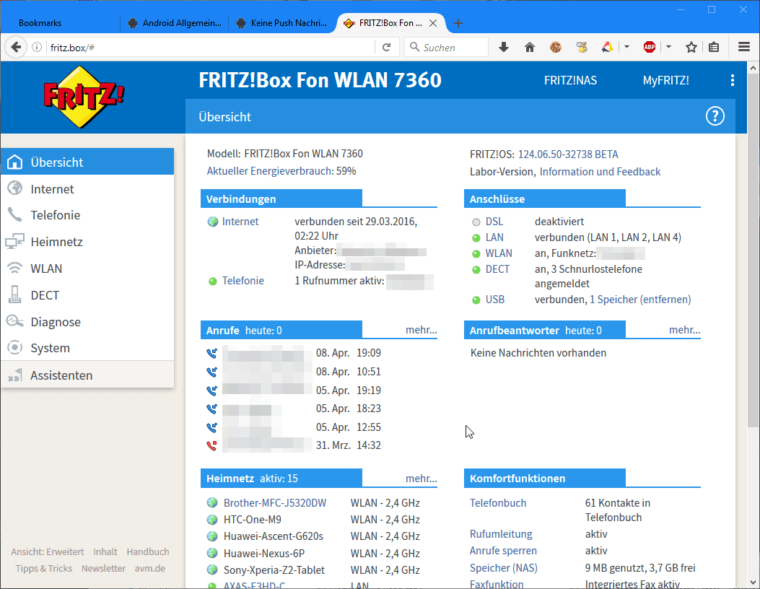This screenshot has height=589, width=760.
Task: Open the Firefox hamburger menu
Action: pos(744,47)
